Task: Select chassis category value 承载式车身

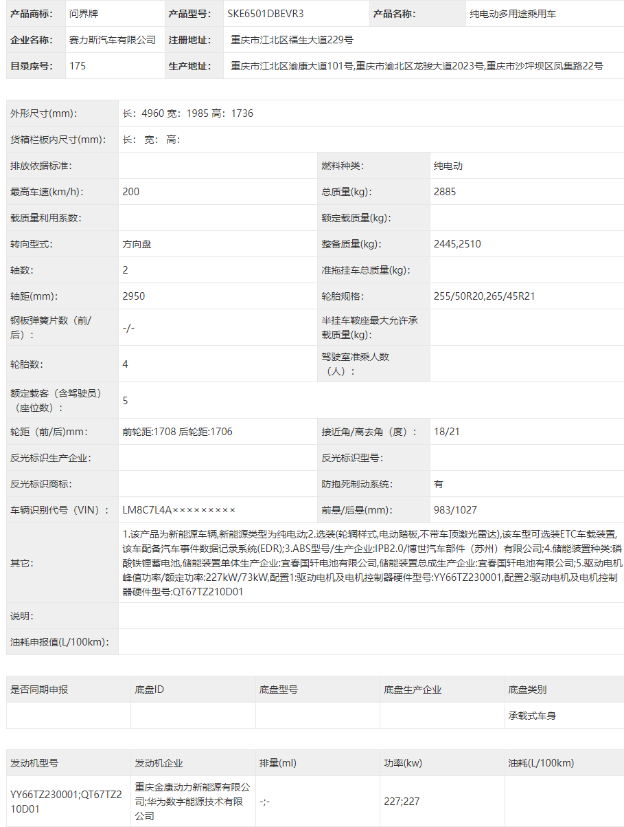Action: pyautogui.click(x=532, y=716)
